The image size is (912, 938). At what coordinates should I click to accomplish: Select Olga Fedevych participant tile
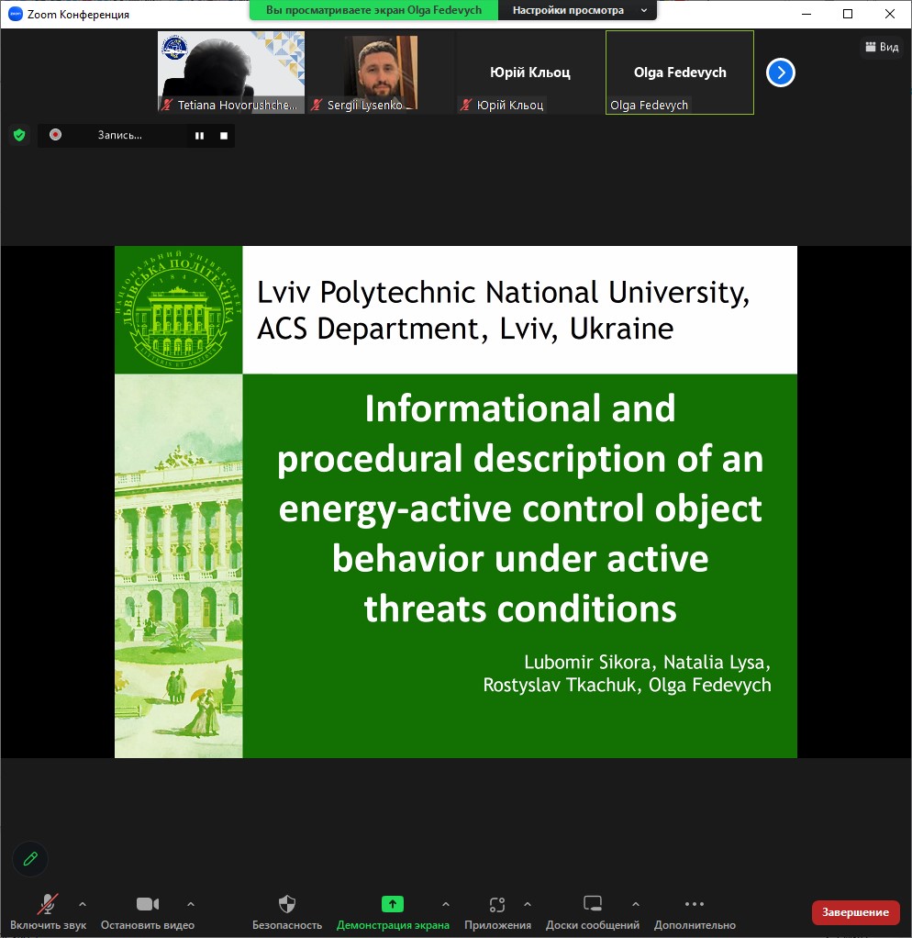coord(680,72)
